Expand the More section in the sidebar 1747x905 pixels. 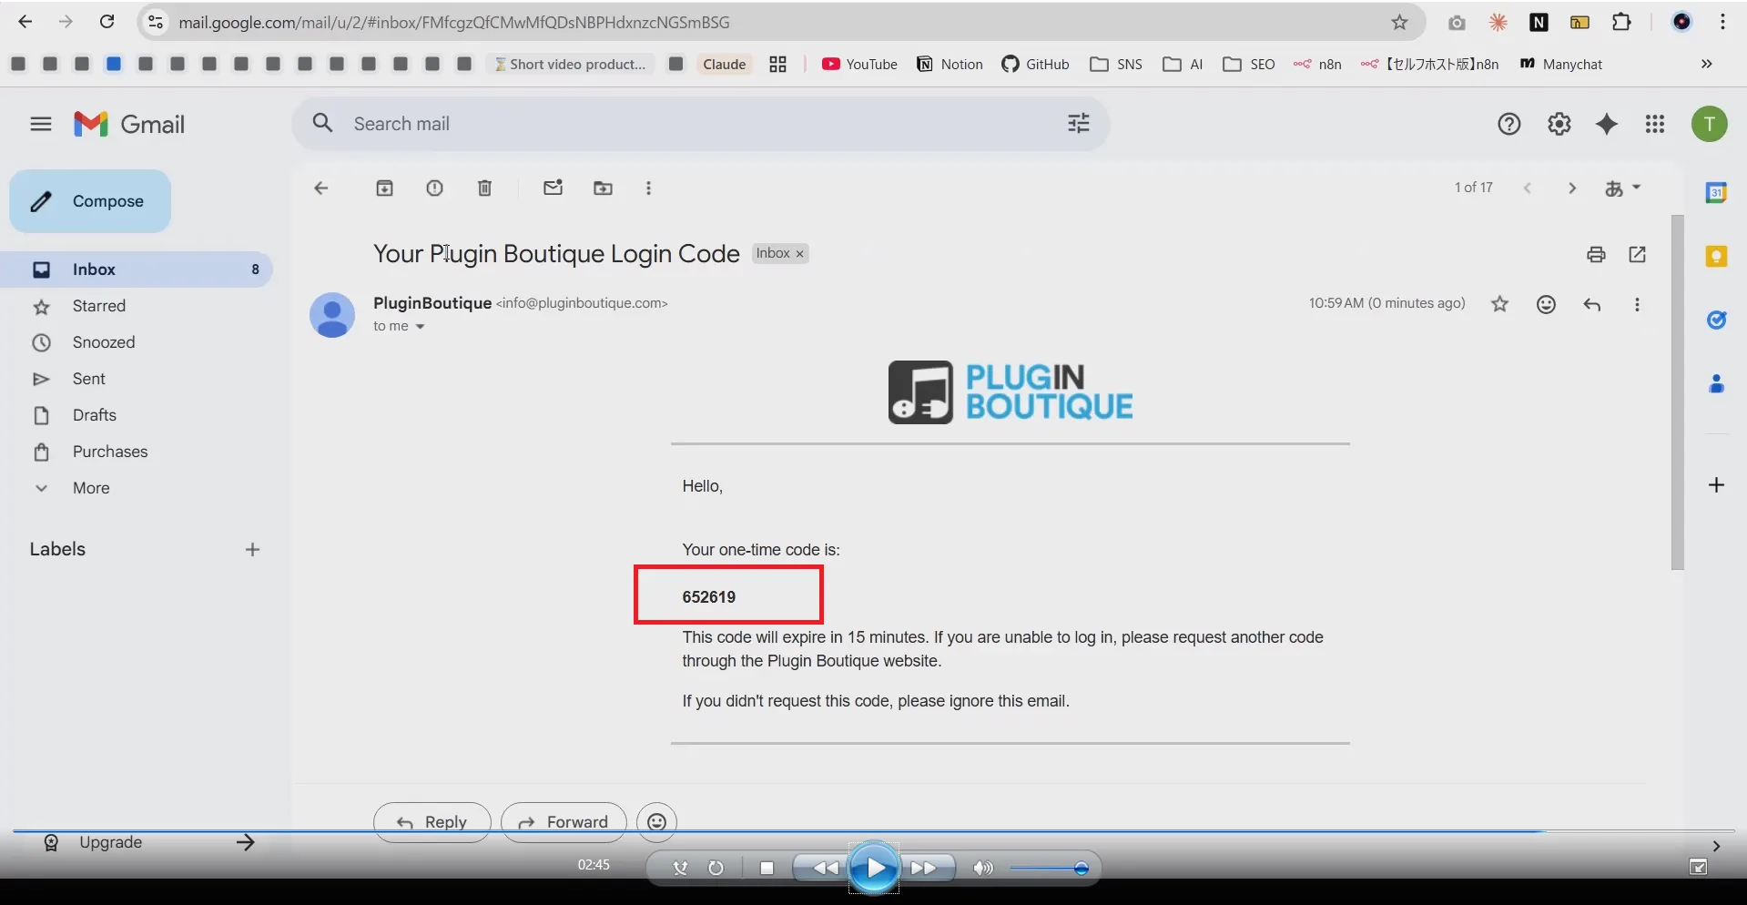click(90, 488)
